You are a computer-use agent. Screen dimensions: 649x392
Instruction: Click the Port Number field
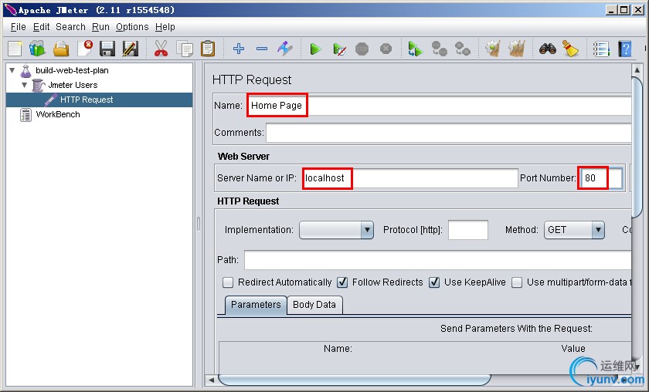pyautogui.click(x=600, y=178)
